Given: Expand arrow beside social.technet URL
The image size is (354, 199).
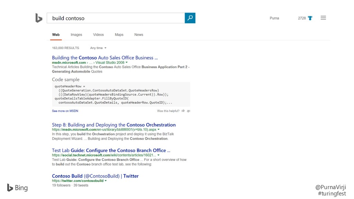Looking at the screenshot, I should click(158, 155).
